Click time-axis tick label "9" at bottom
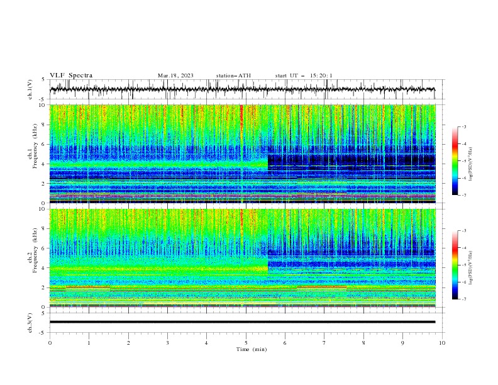 pos(402,343)
